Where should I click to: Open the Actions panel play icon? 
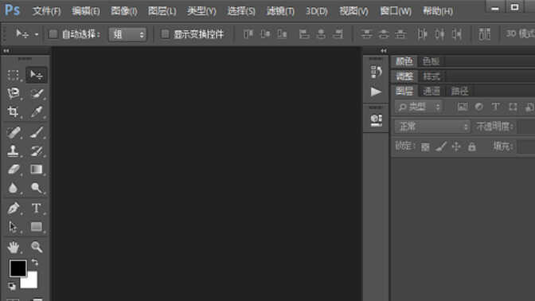click(x=376, y=92)
